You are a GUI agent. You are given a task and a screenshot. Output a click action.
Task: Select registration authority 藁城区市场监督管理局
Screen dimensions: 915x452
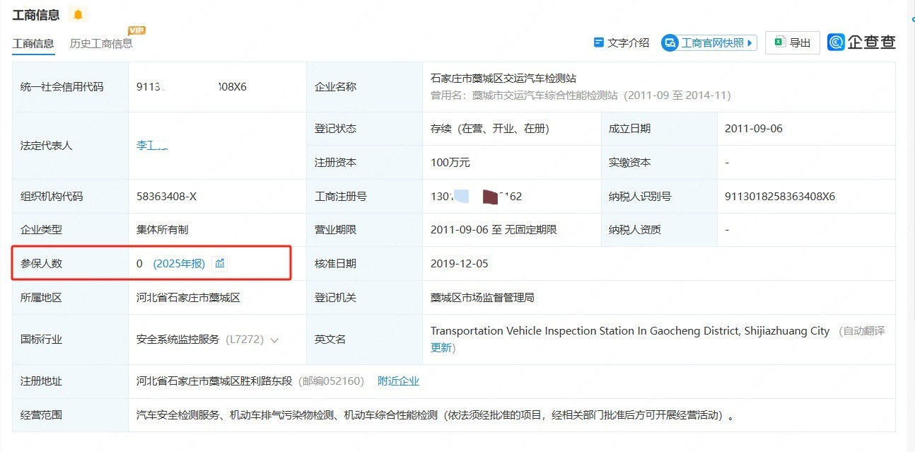pos(482,297)
